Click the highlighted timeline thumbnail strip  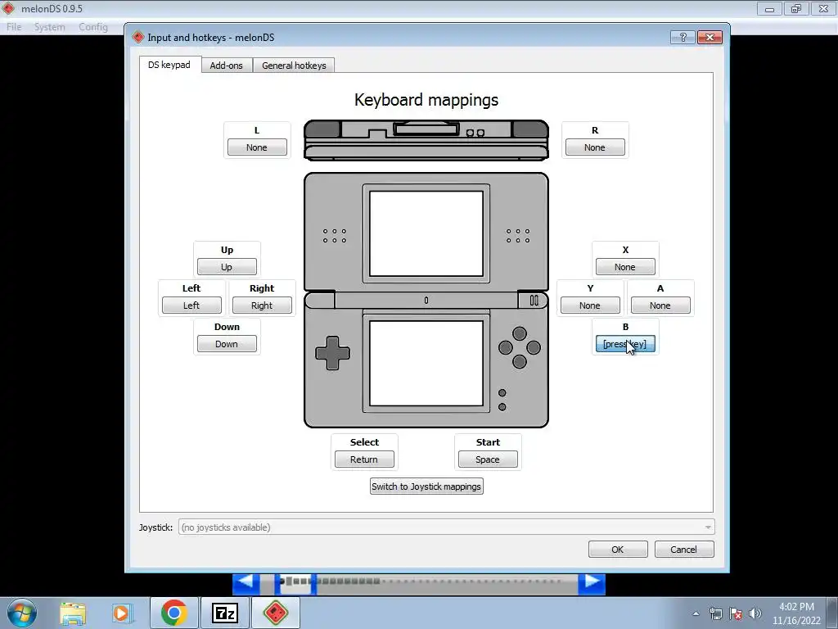(295, 583)
